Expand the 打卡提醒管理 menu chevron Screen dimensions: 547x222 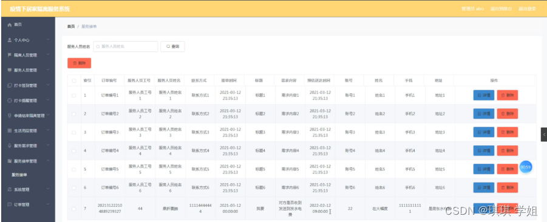tap(48, 100)
